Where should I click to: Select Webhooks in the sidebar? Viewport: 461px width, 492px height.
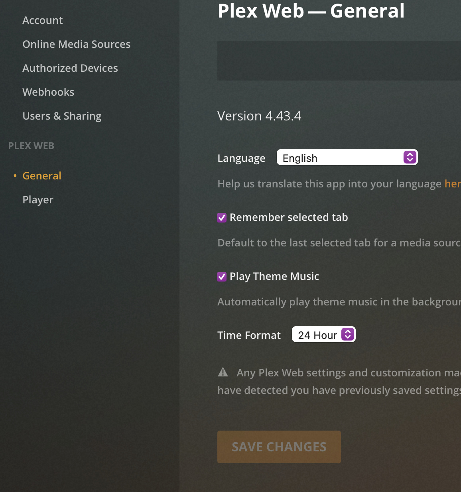pos(48,92)
